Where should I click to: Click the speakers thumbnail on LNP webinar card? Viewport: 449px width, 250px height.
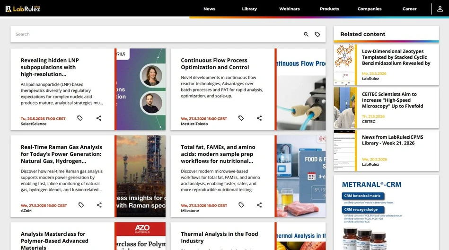pyautogui.click(x=141, y=89)
